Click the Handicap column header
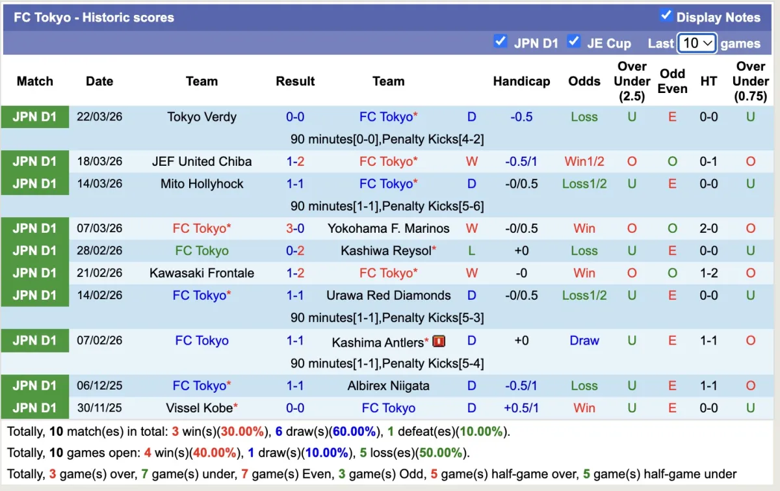The height and width of the screenshot is (491, 780). (521, 81)
